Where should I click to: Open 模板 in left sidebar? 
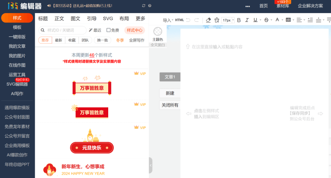point(17,27)
